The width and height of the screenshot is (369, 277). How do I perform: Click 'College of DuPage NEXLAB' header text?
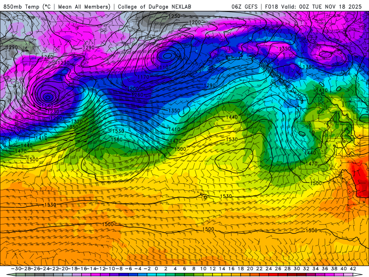(155, 6)
